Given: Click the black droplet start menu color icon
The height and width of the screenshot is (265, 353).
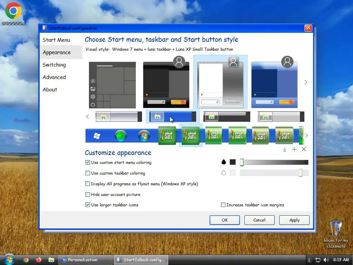Looking at the screenshot, I should (223, 162).
